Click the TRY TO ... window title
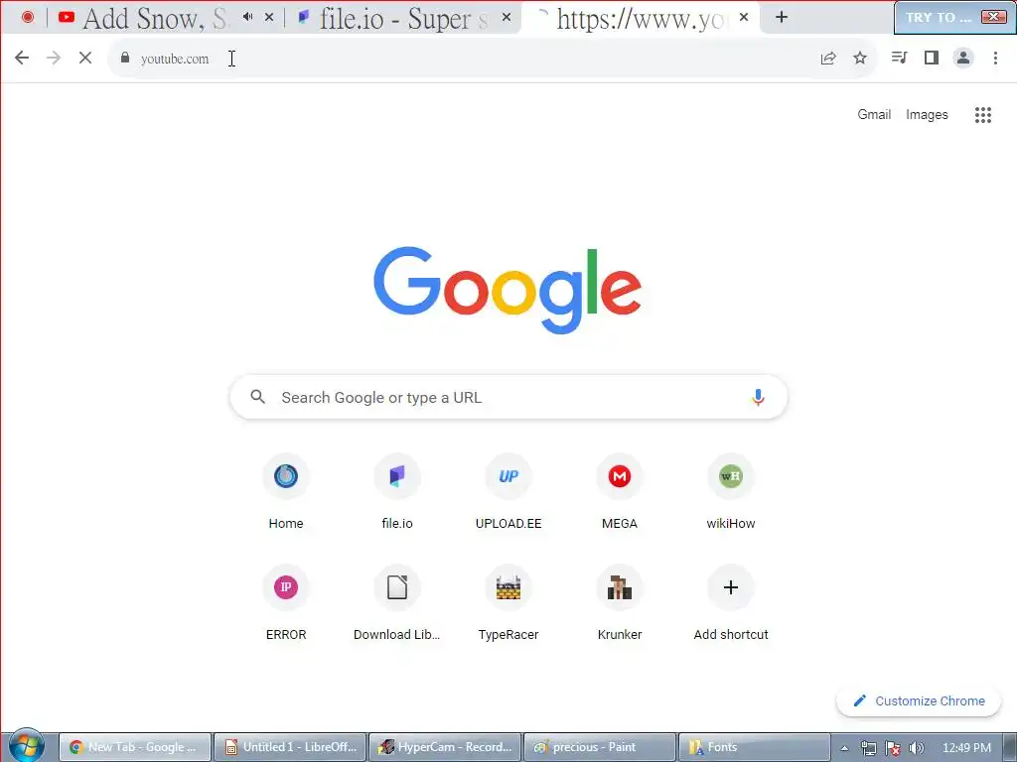This screenshot has width=1017, height=762. 938,18
